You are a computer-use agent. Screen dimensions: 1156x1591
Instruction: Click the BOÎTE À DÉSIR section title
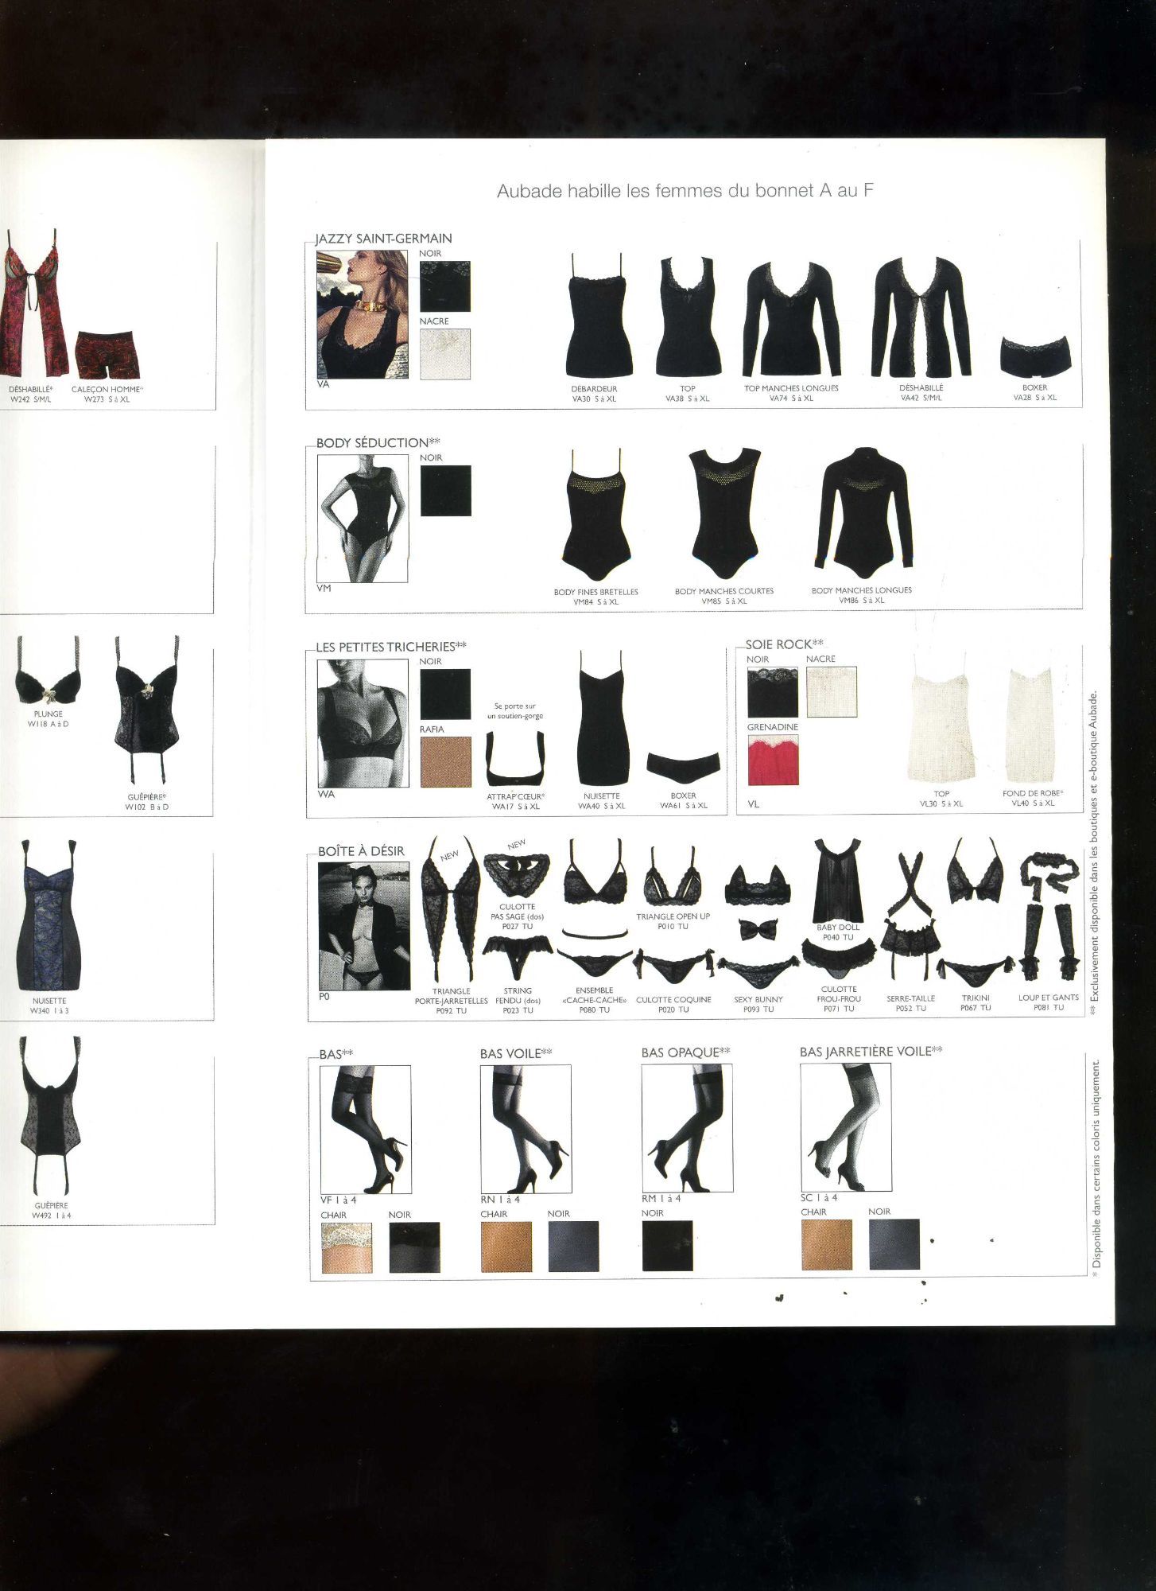tap(361, 851)
